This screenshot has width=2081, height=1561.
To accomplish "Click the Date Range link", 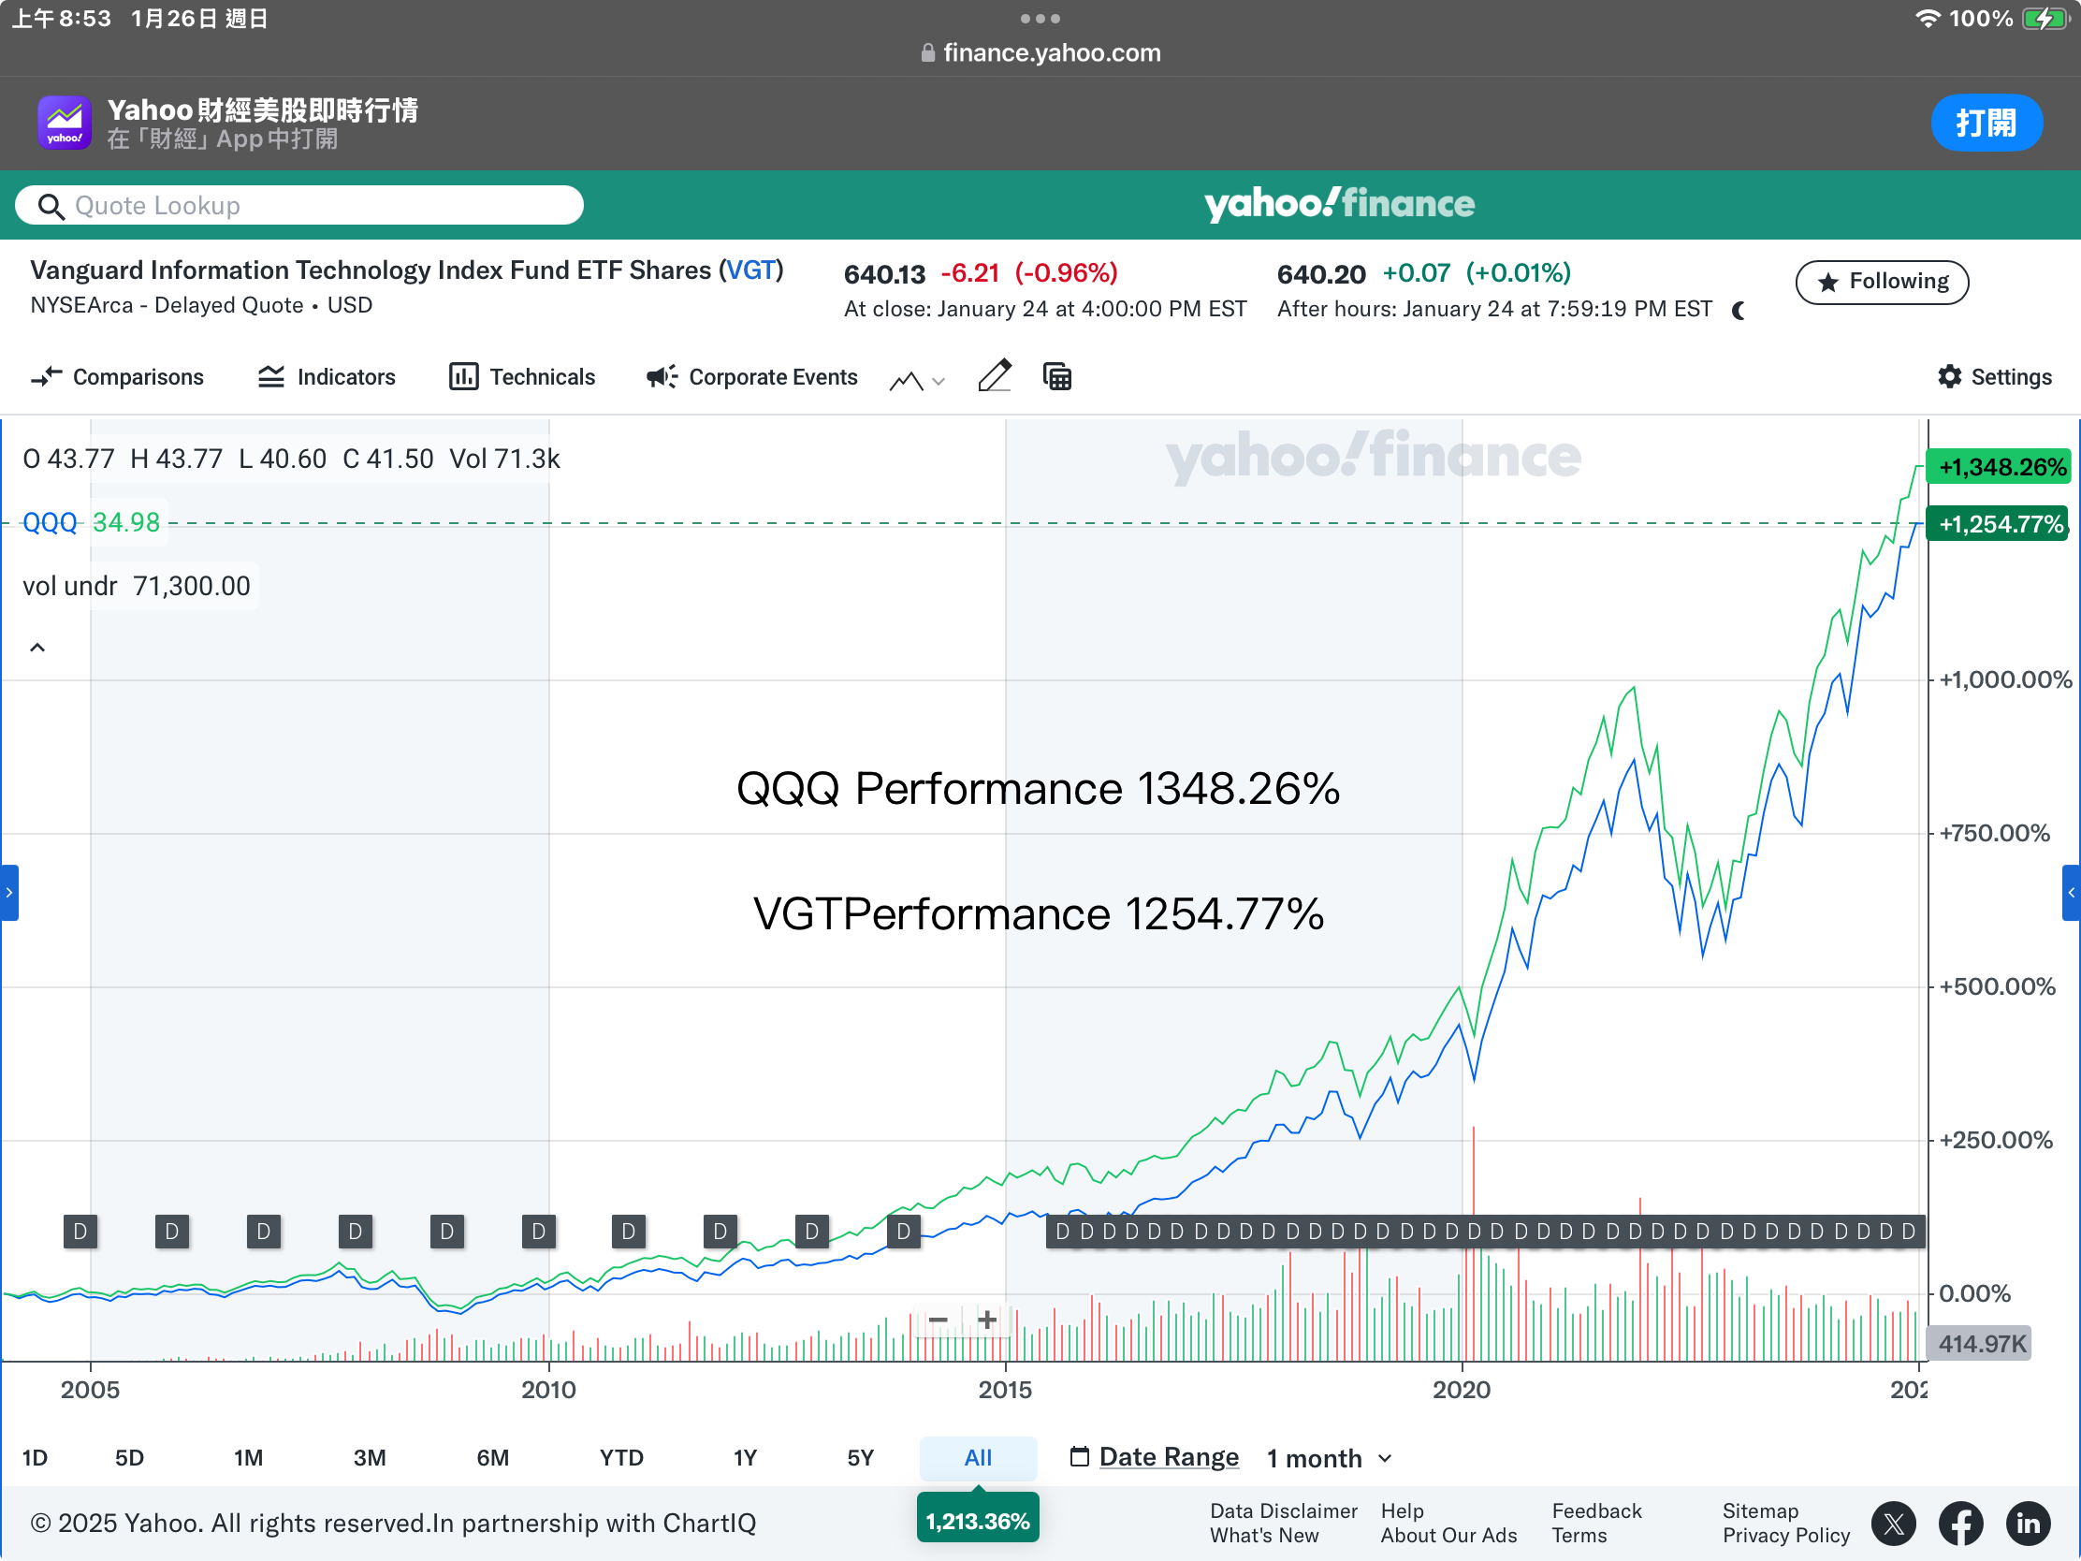I will [x=1168, y=1456].
